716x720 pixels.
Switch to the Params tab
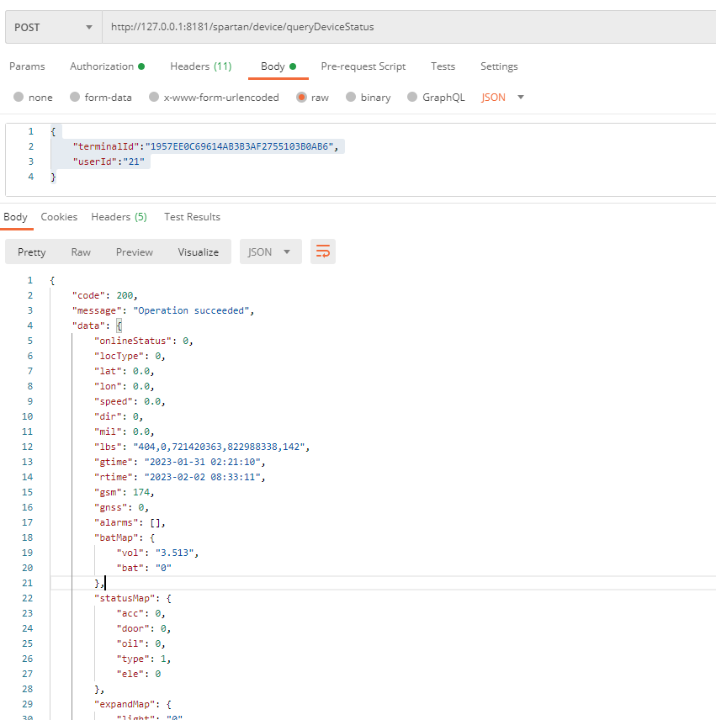(x=27, y=66)
